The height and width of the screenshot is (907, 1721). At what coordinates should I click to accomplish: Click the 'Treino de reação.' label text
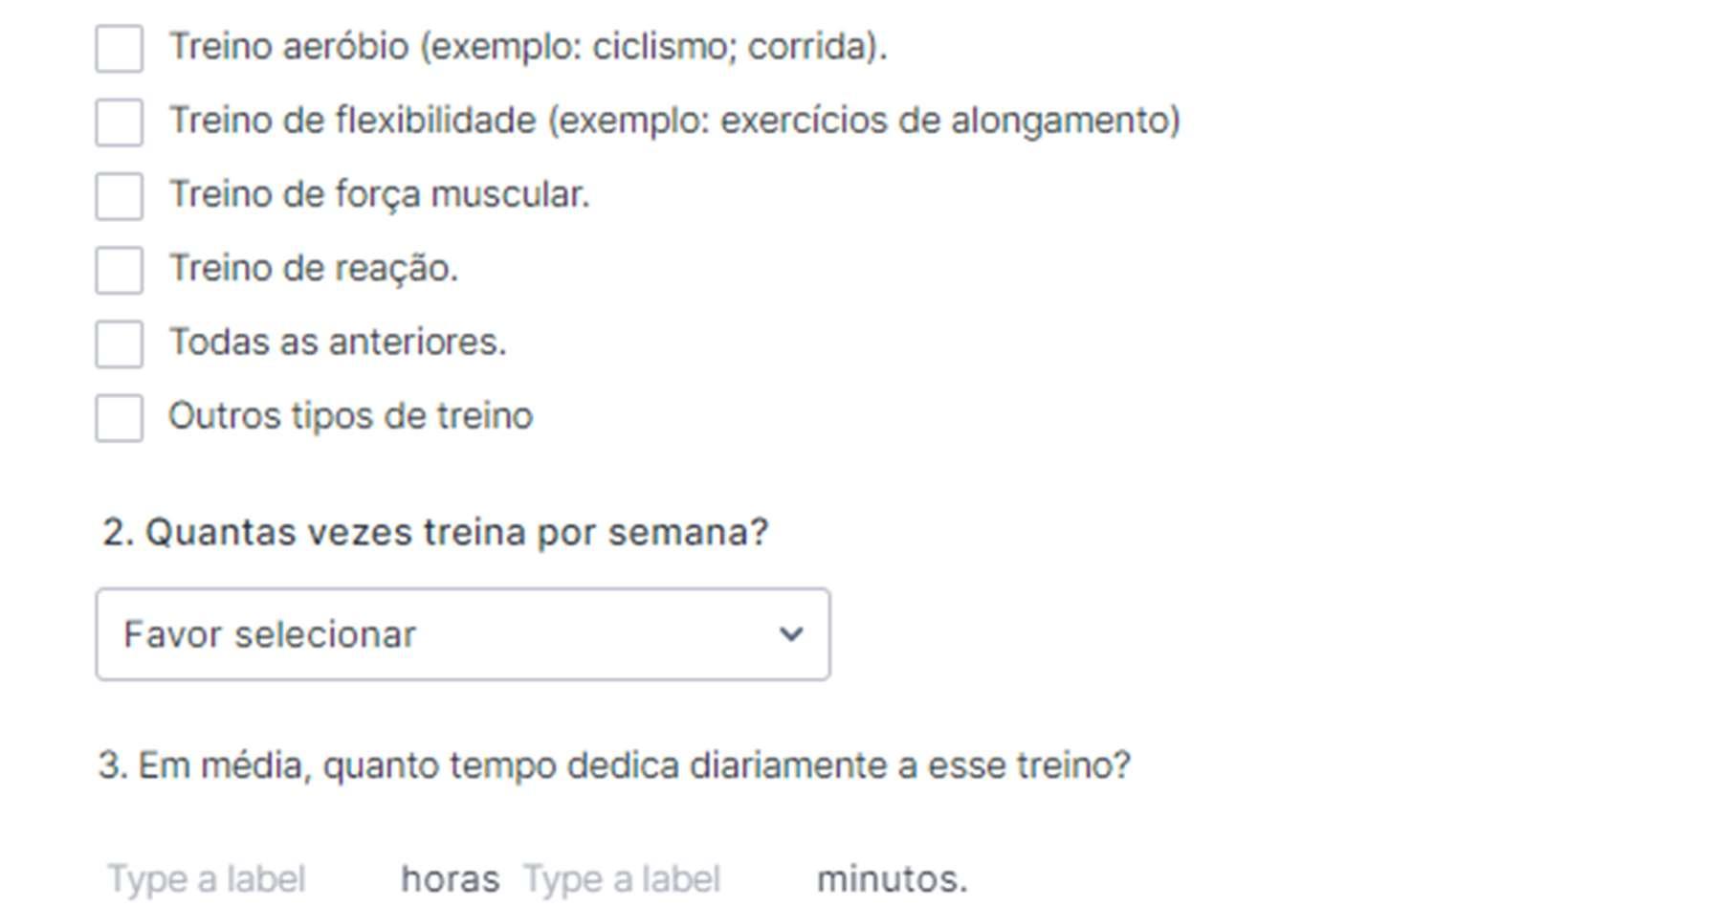point(314,268)
